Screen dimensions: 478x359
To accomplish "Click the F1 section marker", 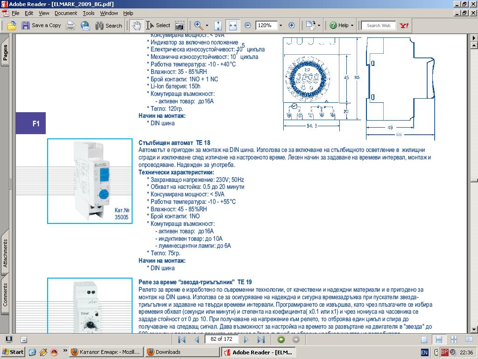I will (31, 123).
